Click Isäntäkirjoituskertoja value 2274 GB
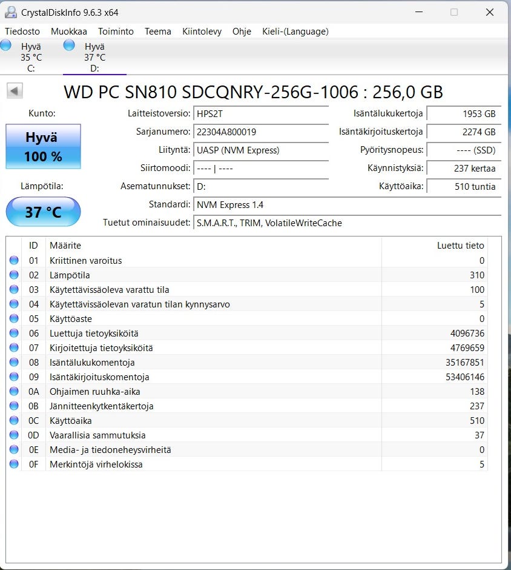Viewport: 511px width, 570px height. 464,132
